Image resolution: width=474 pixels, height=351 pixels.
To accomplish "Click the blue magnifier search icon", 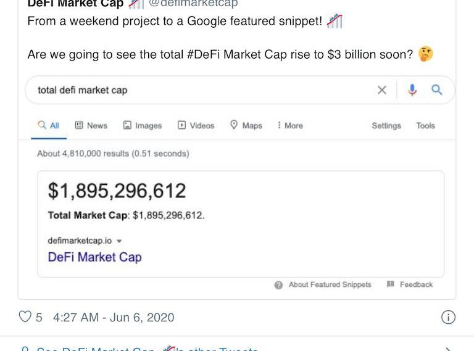I will (x=437, y=90).
